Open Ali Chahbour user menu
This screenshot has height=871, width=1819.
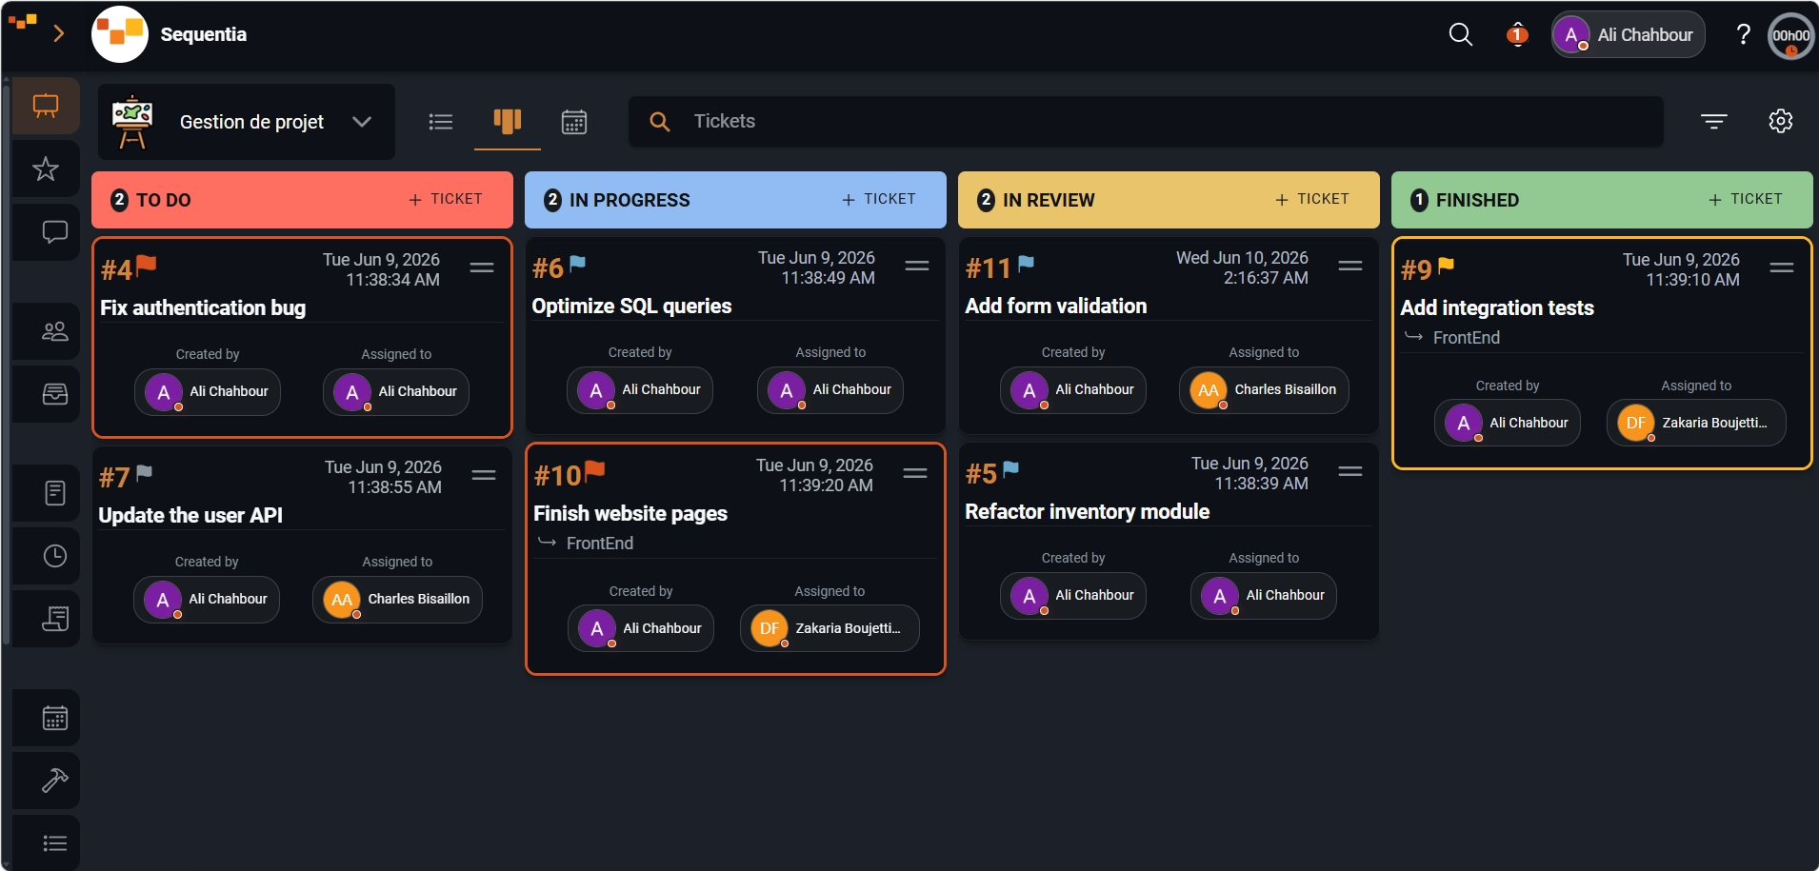click(x=1628, y=35)
